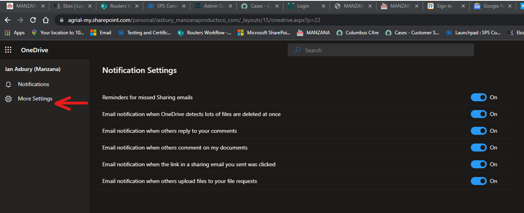Switch off sharing link clicked notification
Viewport: 524px width, 213px height.
(x=479, y=164)
